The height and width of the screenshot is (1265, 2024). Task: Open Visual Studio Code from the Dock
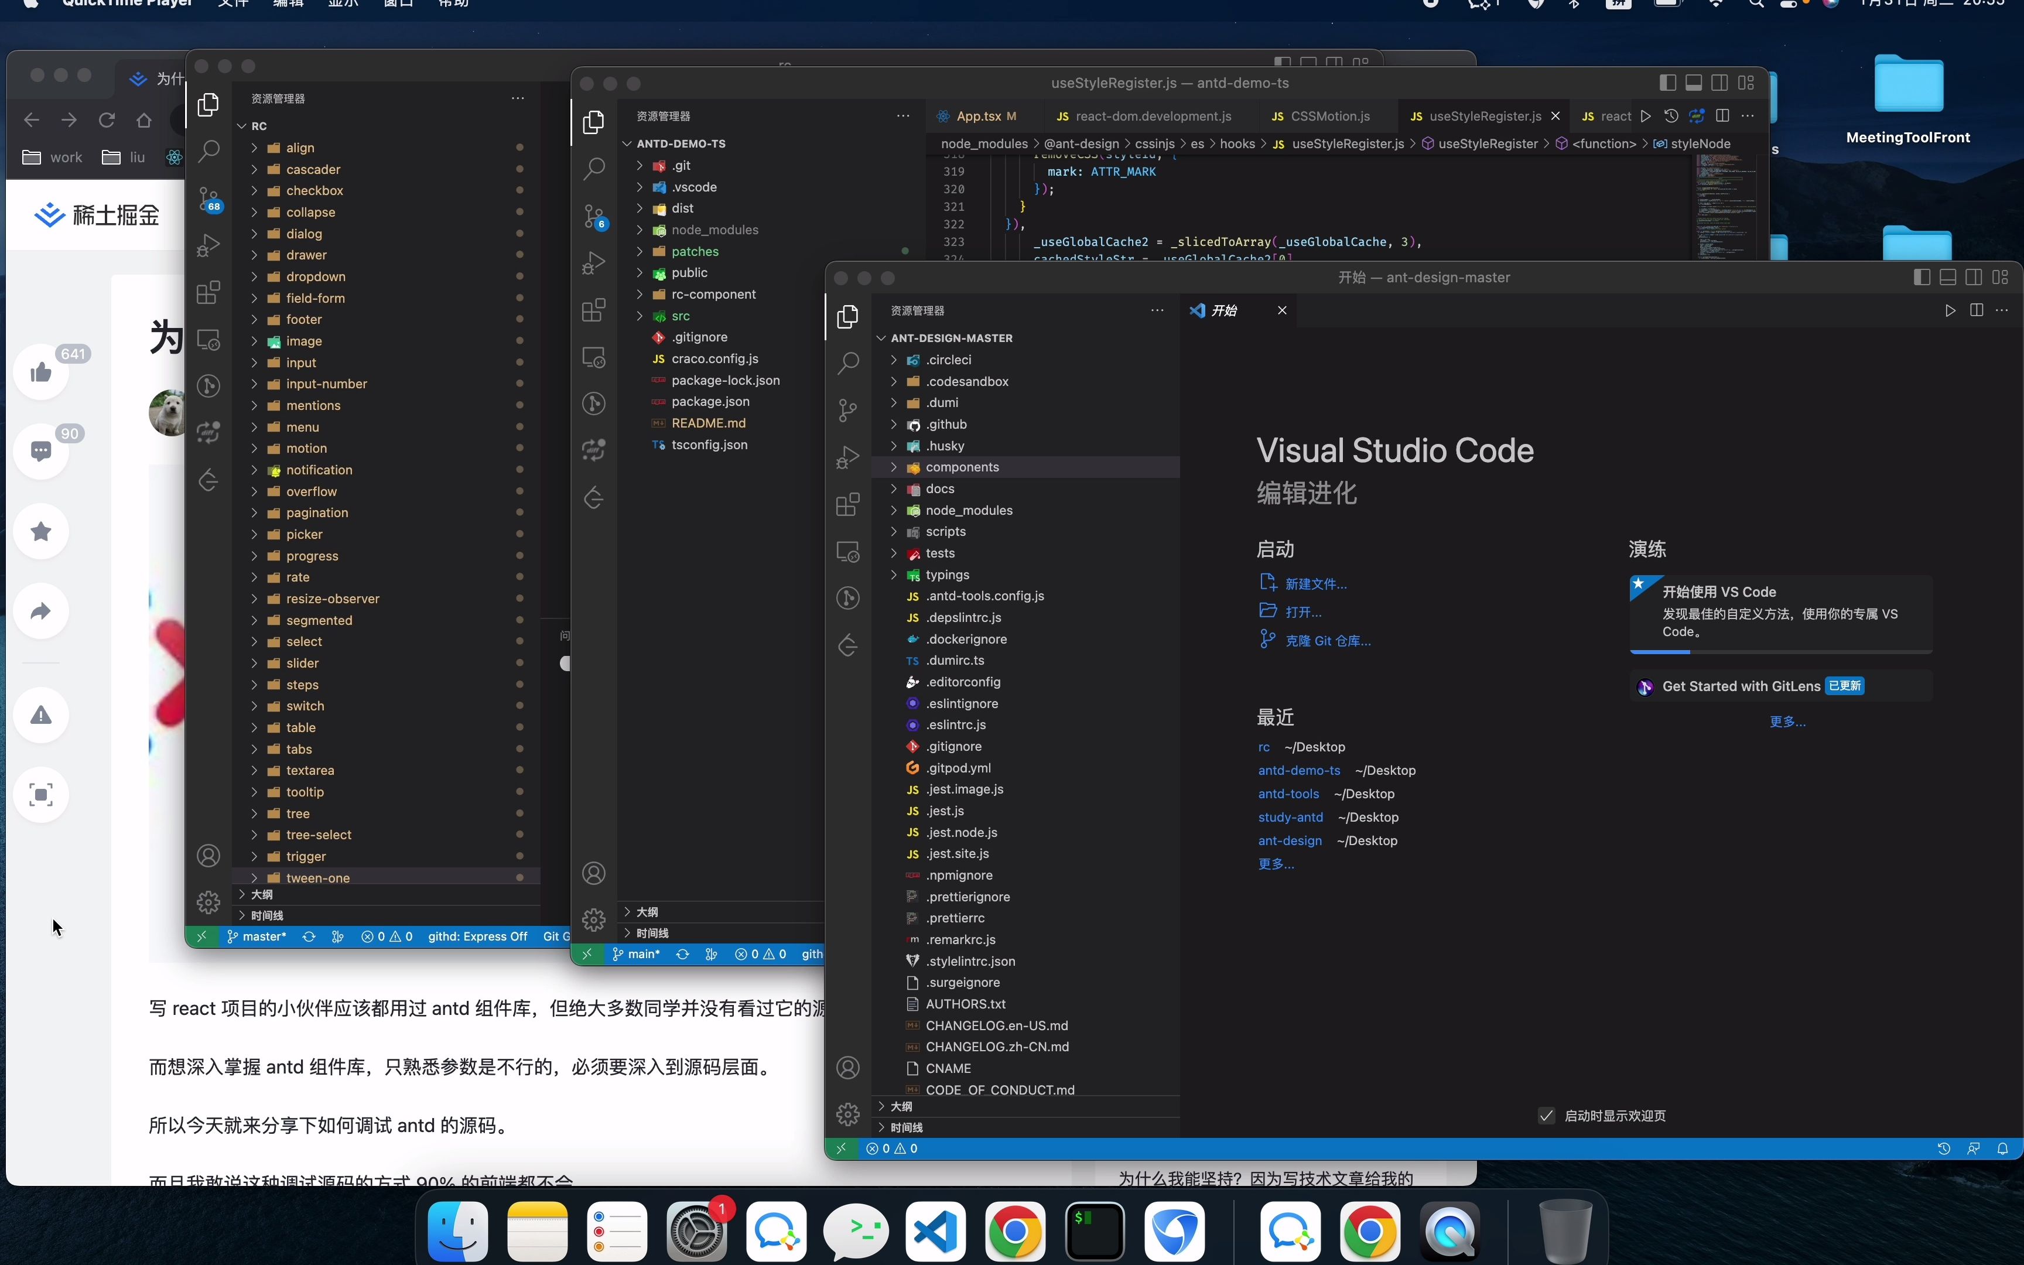(935, 1232)
